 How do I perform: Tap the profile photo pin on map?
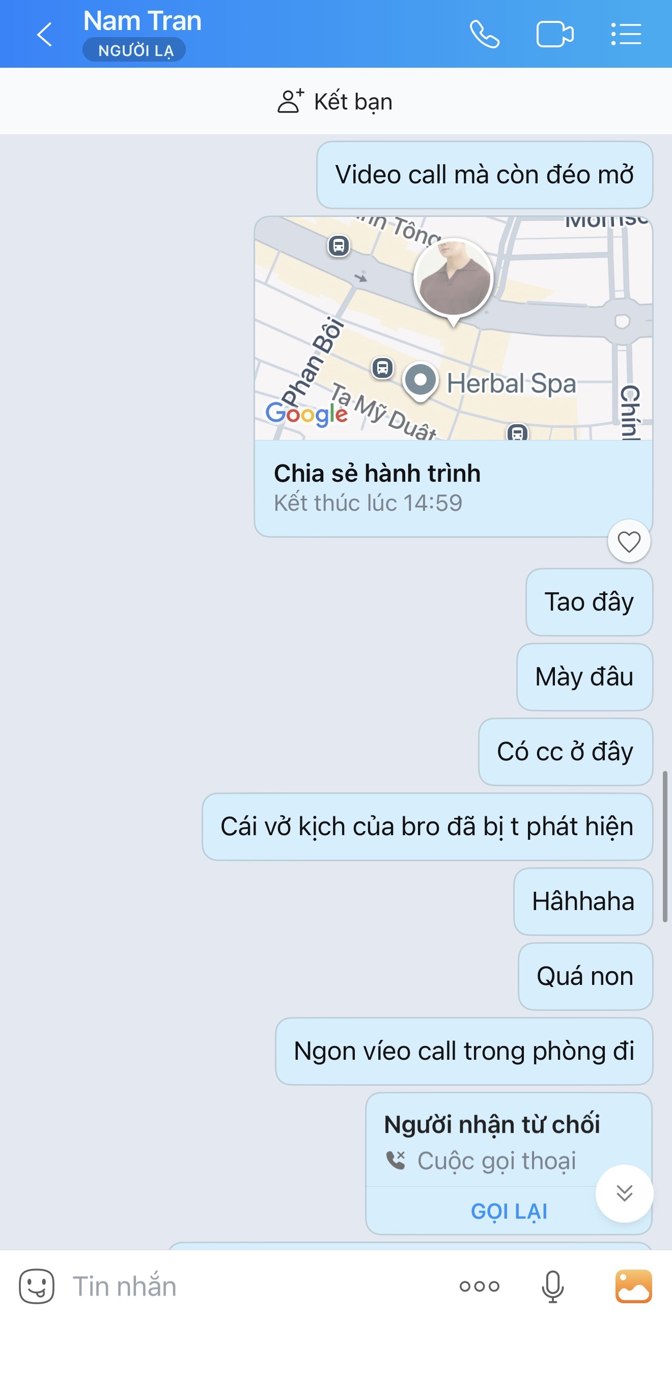pos(453,280)
